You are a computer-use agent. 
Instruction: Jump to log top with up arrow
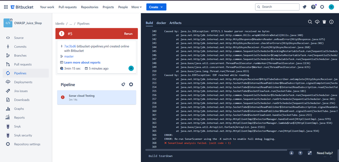click(300, 153)
